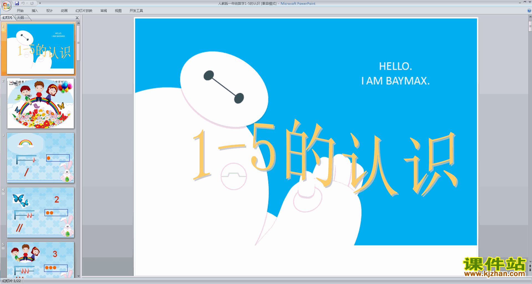Viewport: 532px width, 284px height.
Task: Click animation star icon beside slide 1
Action: (3, 30)
